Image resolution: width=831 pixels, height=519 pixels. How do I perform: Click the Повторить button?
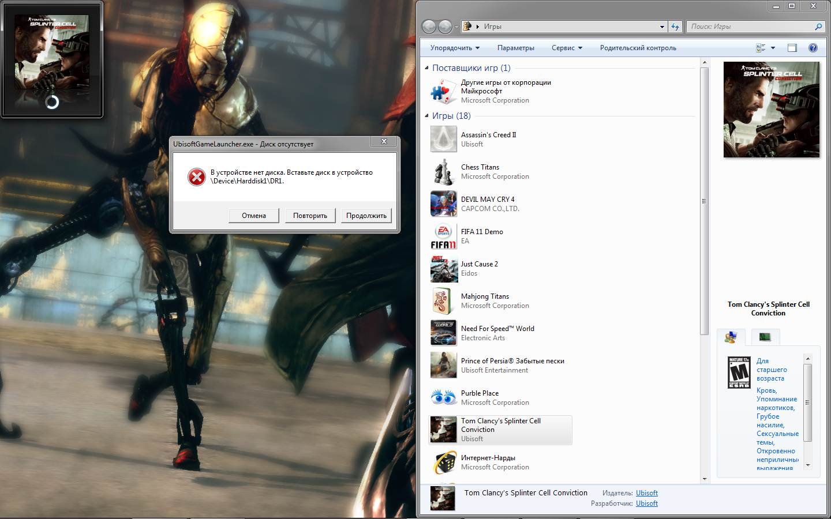(310, 216)
